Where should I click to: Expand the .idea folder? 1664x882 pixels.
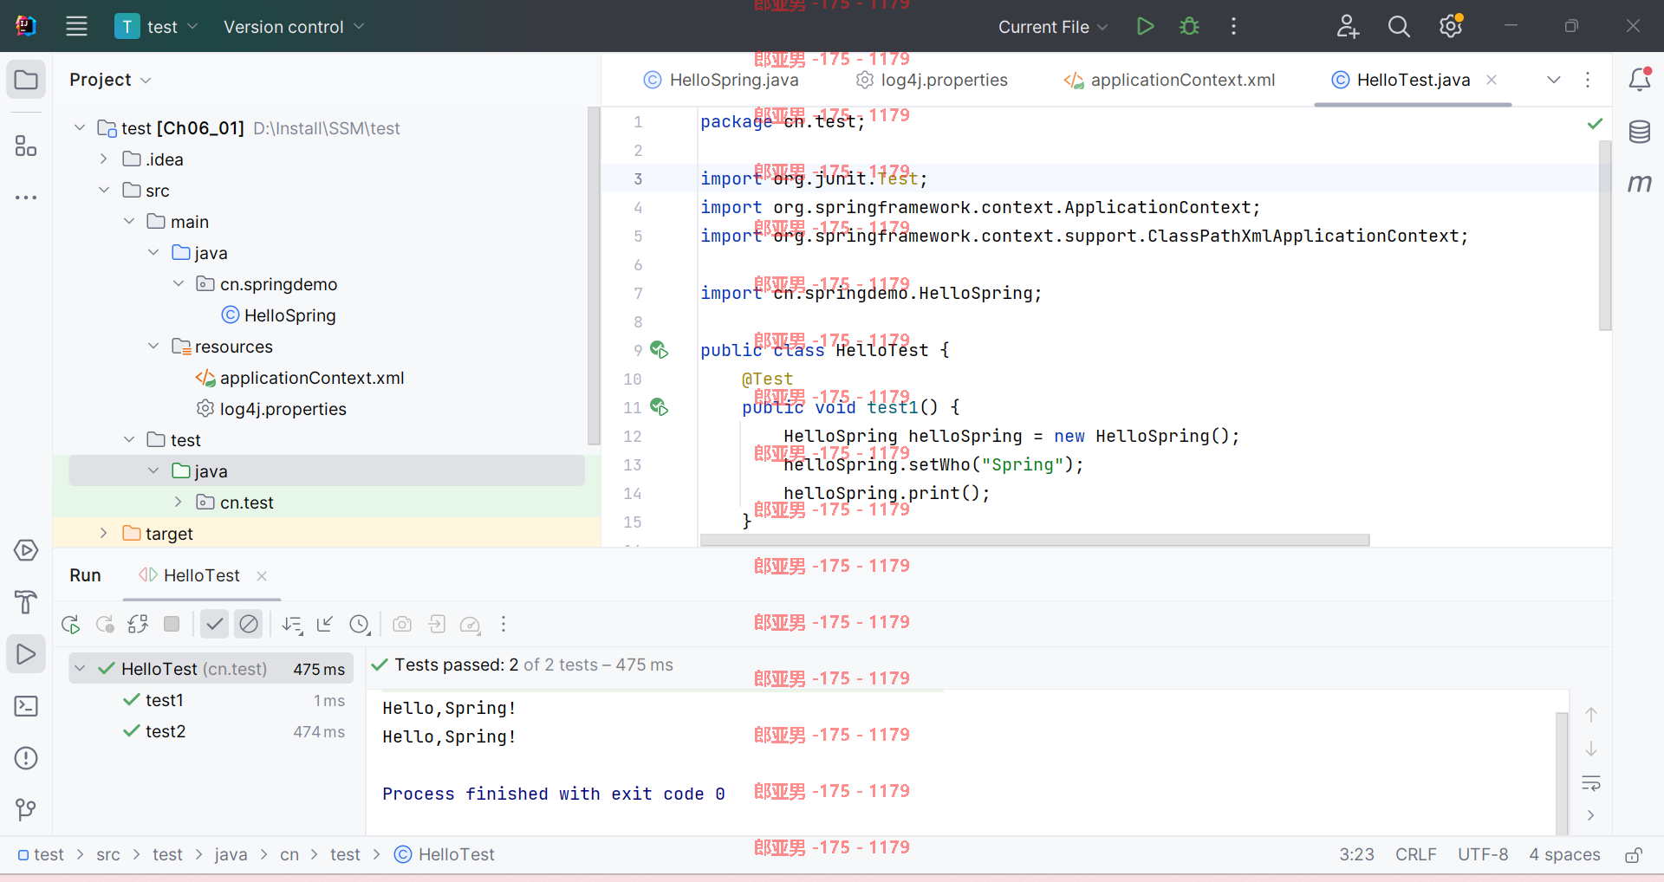pyautogui.click(x=103, y=159)
